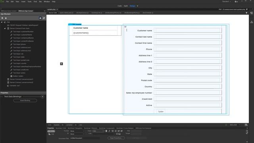This screenshot has height=143, width=254.
Task: Select Text Input state in tree
Action: (x=19, y=57)
